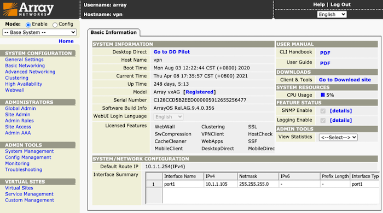Open Admin AAA
This screenshot has width=383, height=213.
click(x=18, y=133)
